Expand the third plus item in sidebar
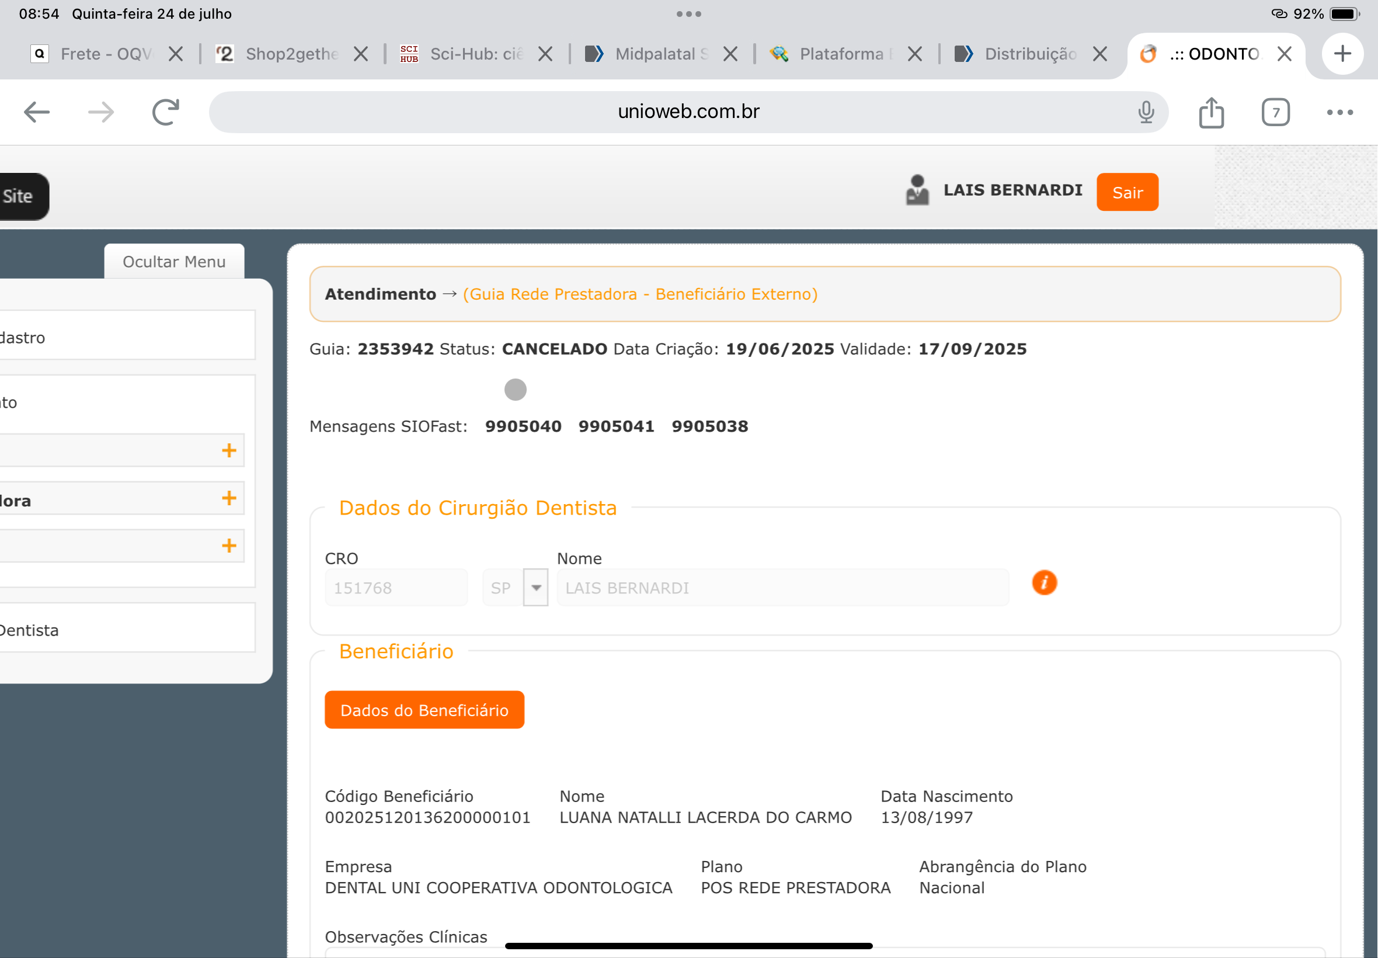This screenshot has width=1378, height=958. pyautogui.click(x=228, y=546)
